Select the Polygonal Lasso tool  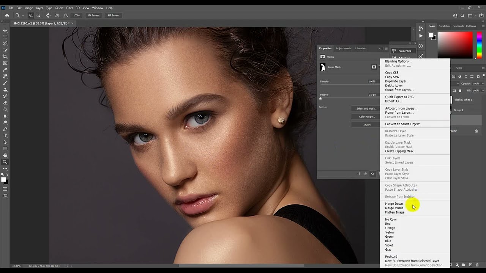[x=5, y=43]
